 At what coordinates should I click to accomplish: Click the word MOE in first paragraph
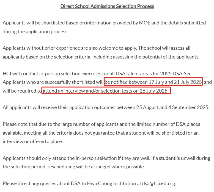[x=144, y=23]
